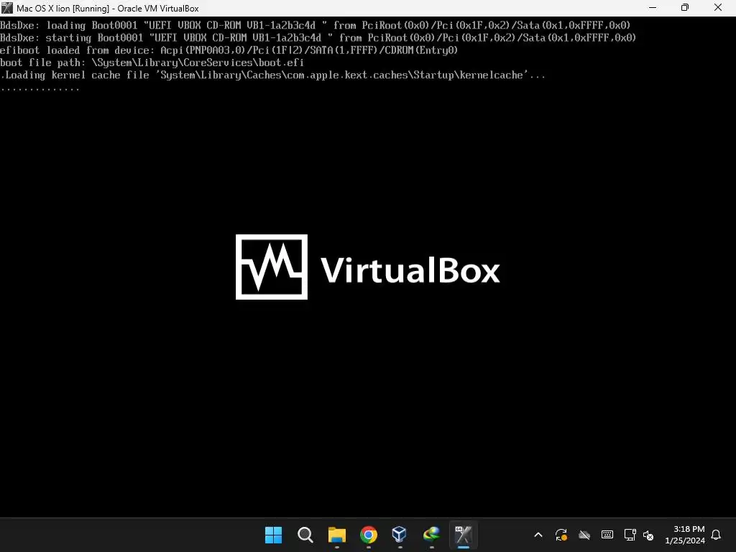Open the notifications bell
This screenshot has height=552, width=736.
pyautogui.click(x=717, y=535)
